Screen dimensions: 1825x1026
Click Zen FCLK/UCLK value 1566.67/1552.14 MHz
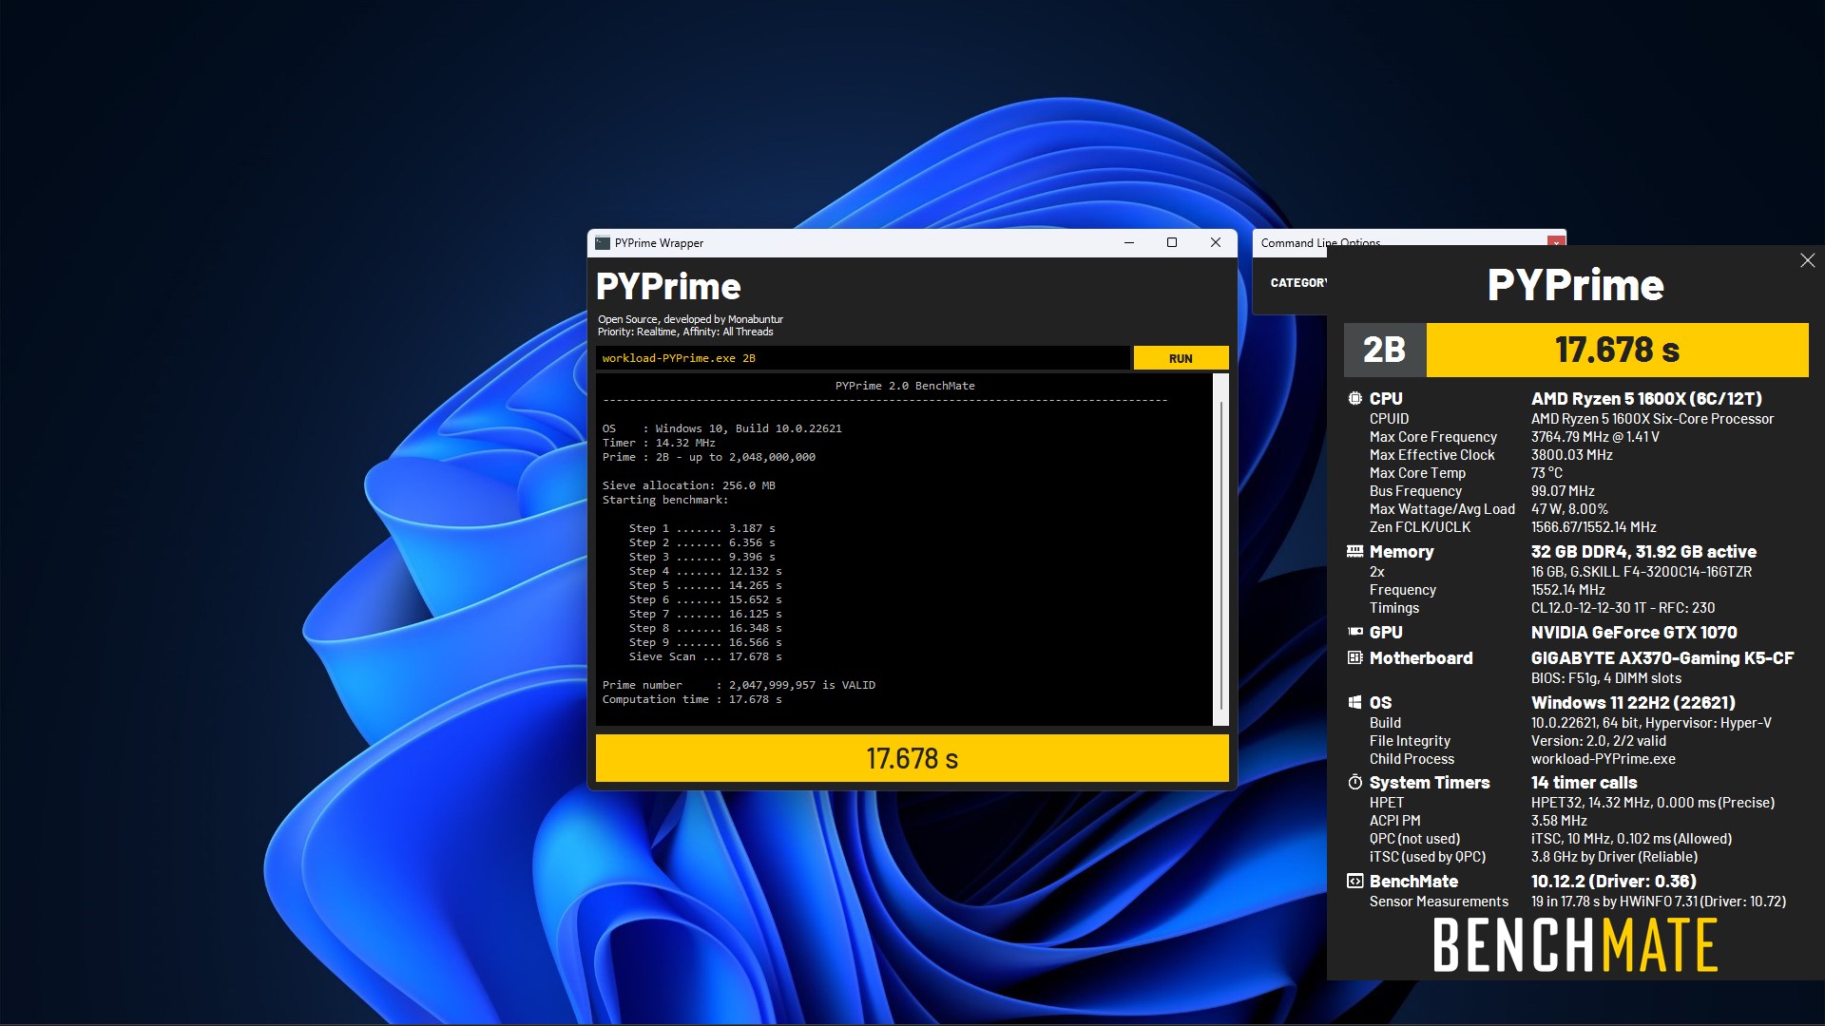point(1593,527)
